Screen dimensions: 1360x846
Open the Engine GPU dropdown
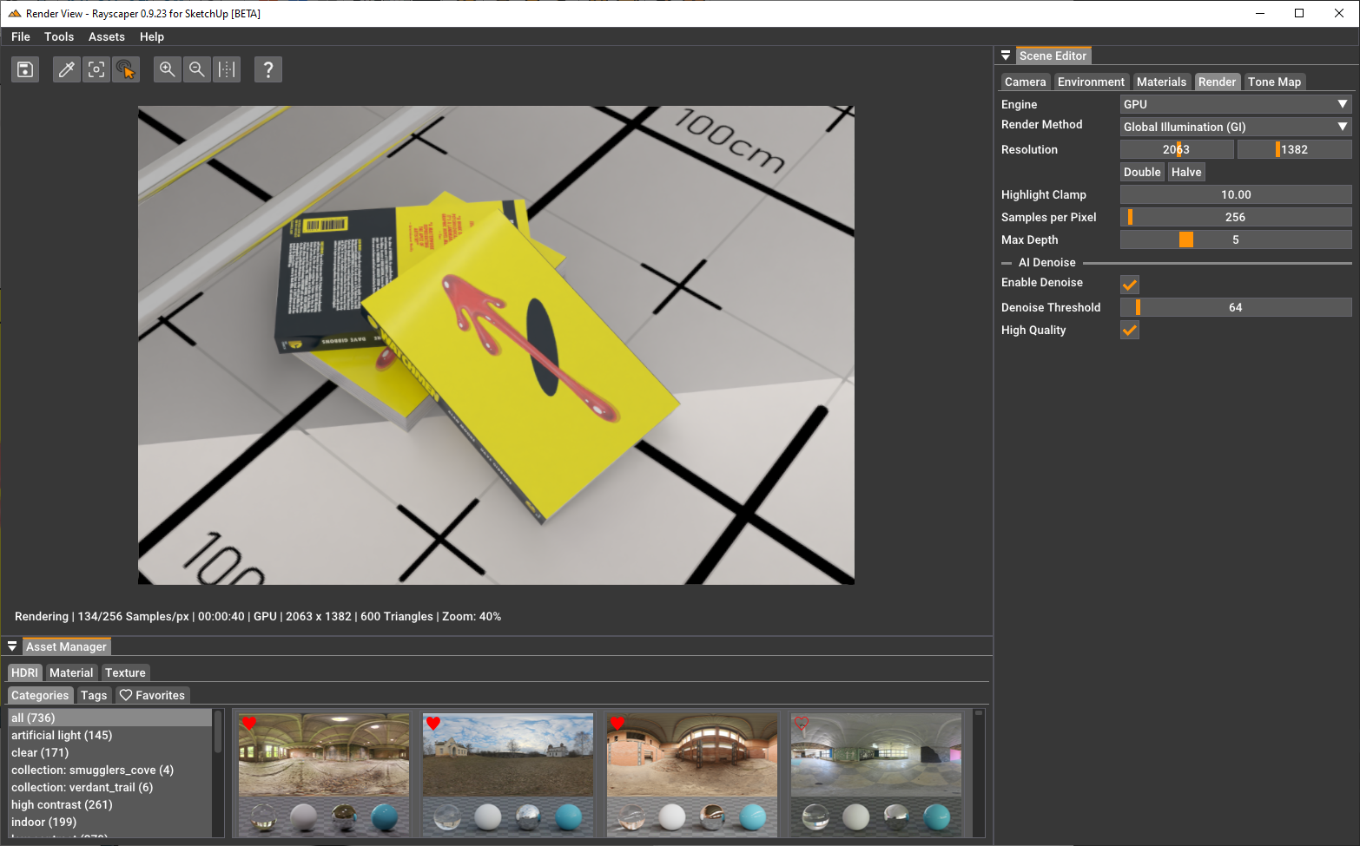pyautogui.click(x=1236, y=104)
